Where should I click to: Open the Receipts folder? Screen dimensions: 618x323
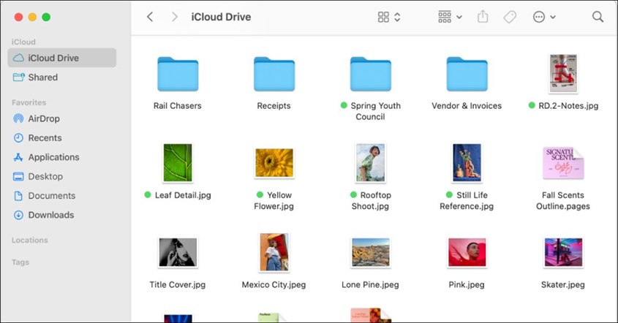274,74
